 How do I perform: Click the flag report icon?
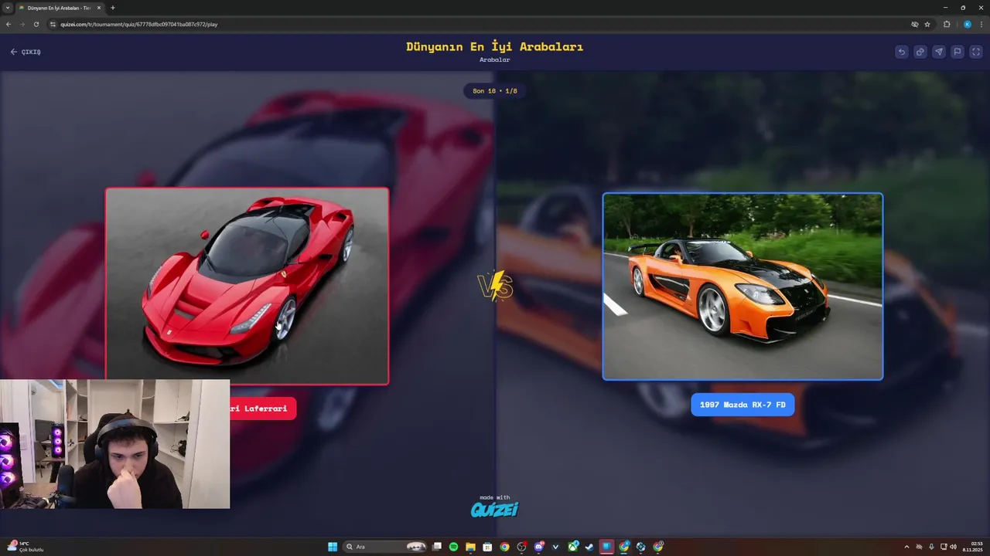click(x=958, y=52)
